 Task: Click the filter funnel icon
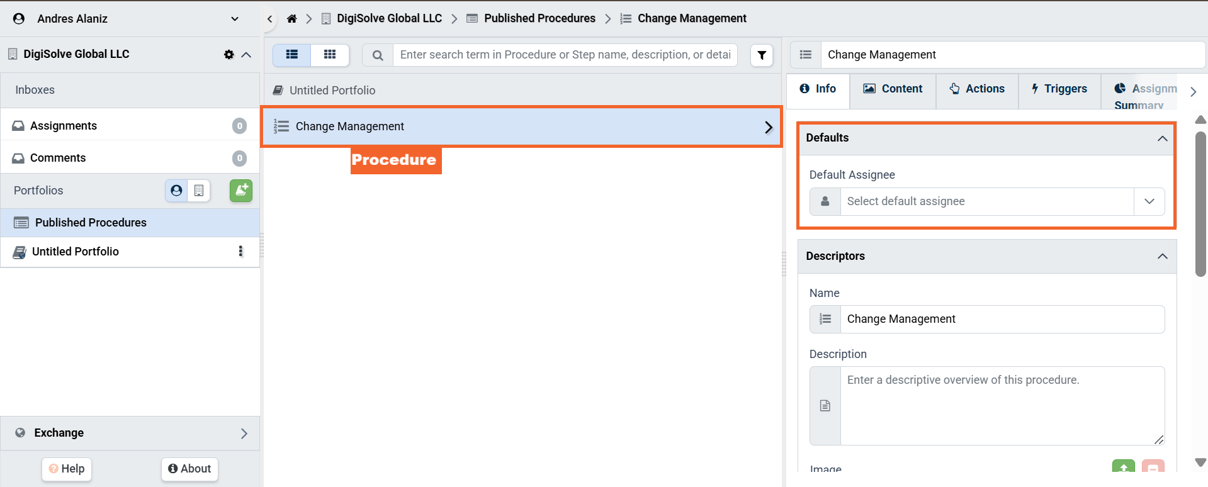click(762, 55)
